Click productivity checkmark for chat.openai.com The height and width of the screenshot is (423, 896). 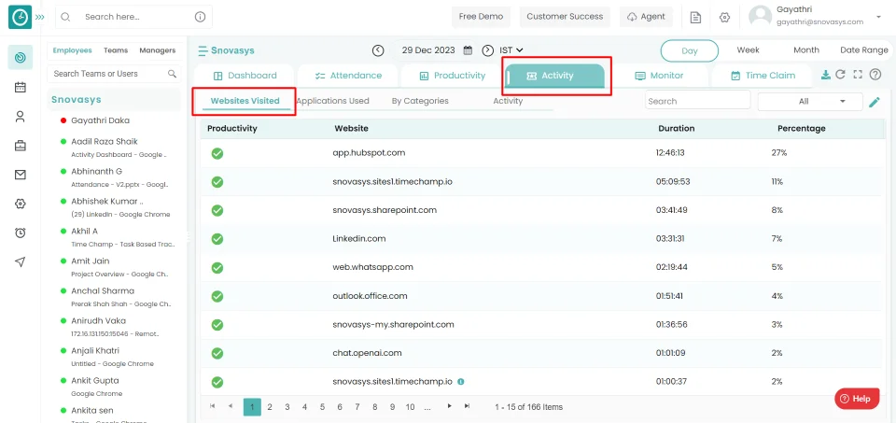(217, 353)
